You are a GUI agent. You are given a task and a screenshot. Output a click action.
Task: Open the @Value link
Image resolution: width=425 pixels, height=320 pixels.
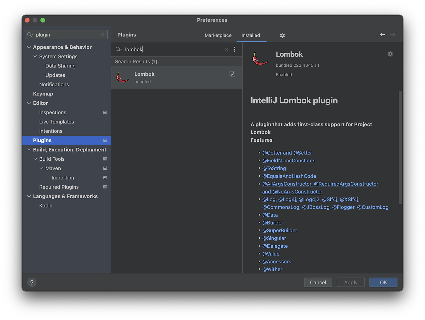[x=271, y=254]
